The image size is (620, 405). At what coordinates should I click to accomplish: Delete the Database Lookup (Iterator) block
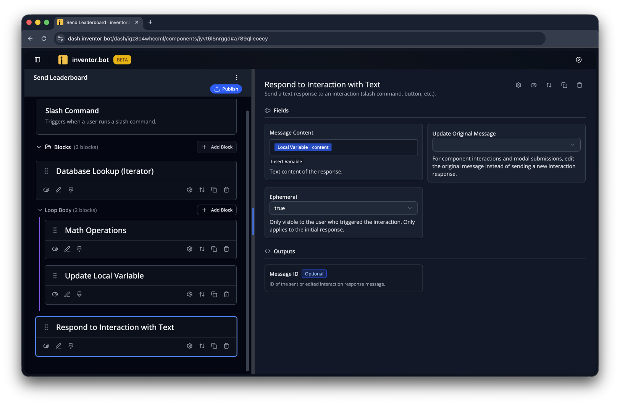pos(226,190)
